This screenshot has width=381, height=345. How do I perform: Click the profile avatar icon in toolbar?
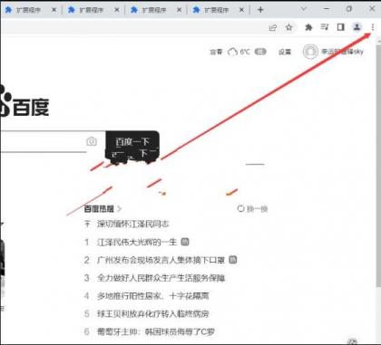pos(357,27)
